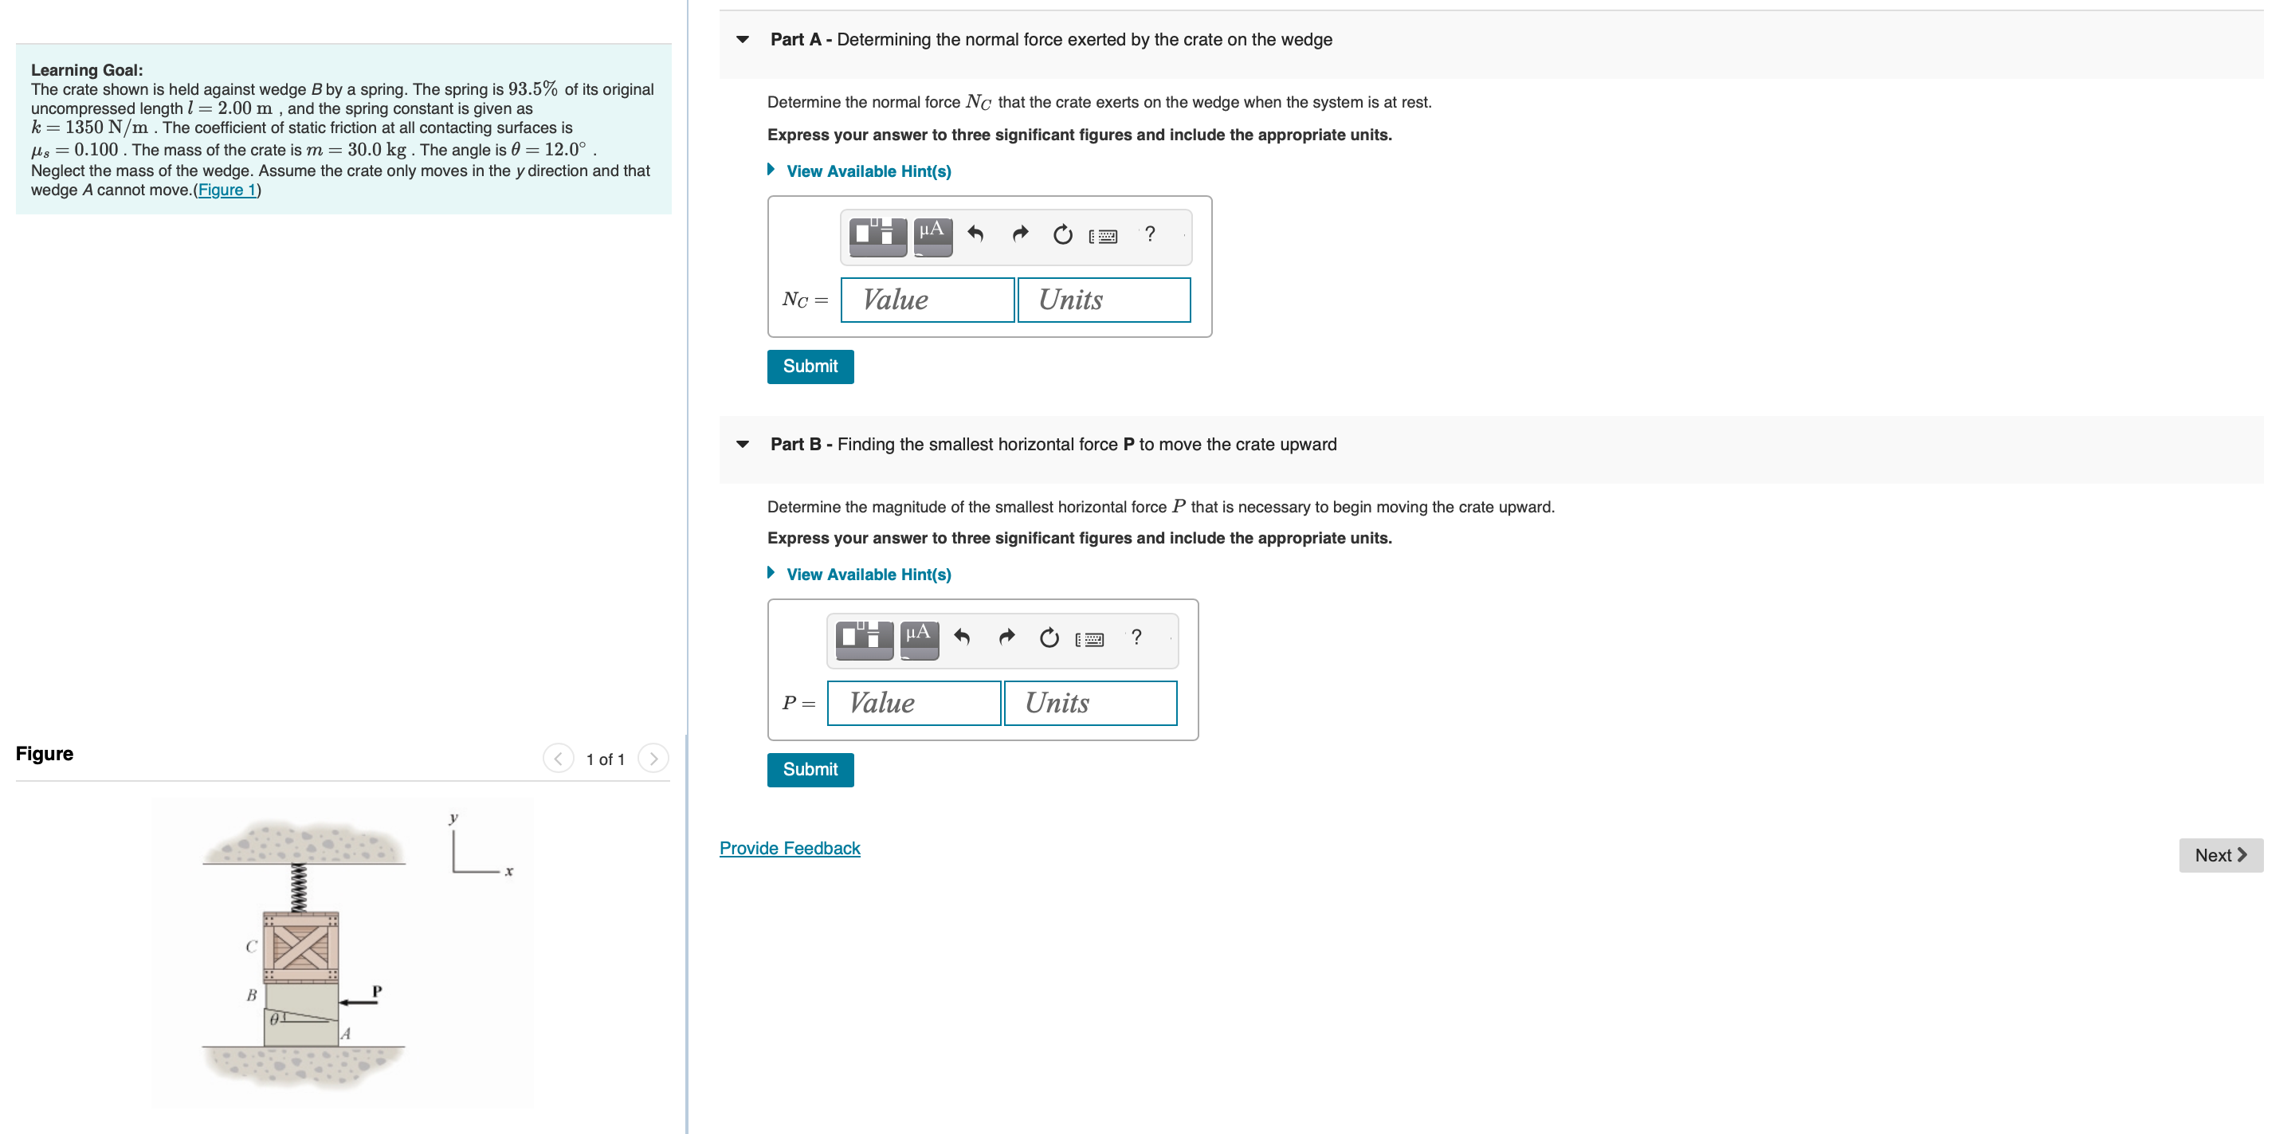
Task: Click the µA units symbol button in Part A
Action: click(932, 236)
